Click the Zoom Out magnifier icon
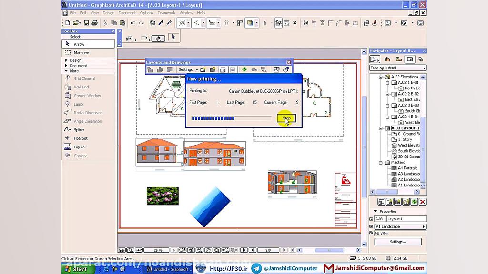 click(200, 250)
